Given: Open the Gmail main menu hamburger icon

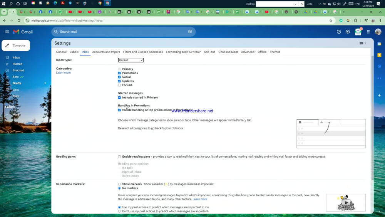Looking at the screenshot, I should 7,32.
